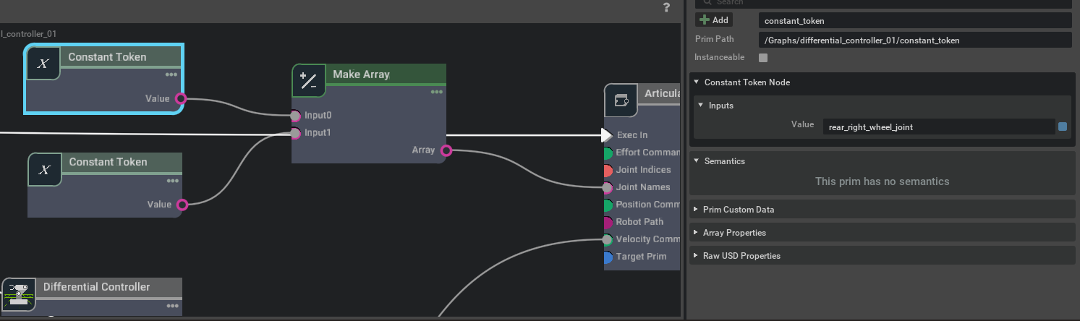This screenshot has width=1080, height=321.
Task: Expand the Prim Custom Data section
Action: (x=697, y=209)
